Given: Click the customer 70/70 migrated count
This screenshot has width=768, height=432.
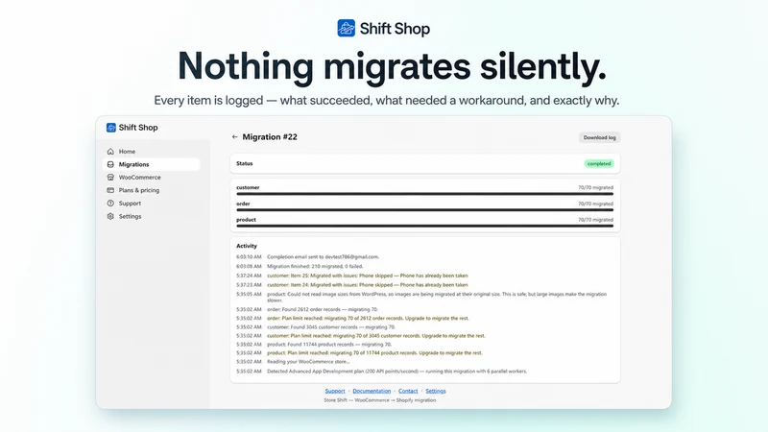Looking at the screenshot, I should 595,187.
